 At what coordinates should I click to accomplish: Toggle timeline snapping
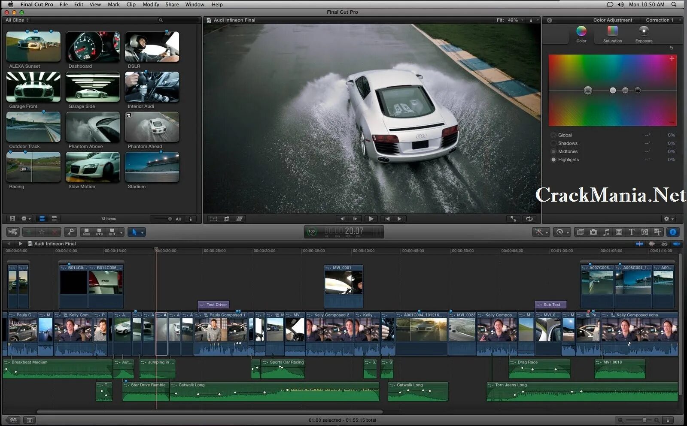pos(677,244)
